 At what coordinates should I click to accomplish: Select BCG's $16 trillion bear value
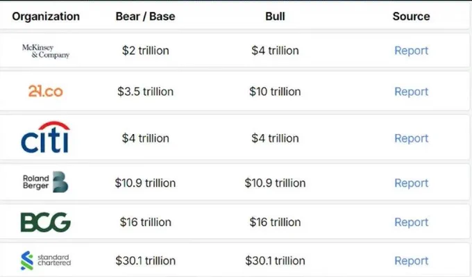coord(145,222)
